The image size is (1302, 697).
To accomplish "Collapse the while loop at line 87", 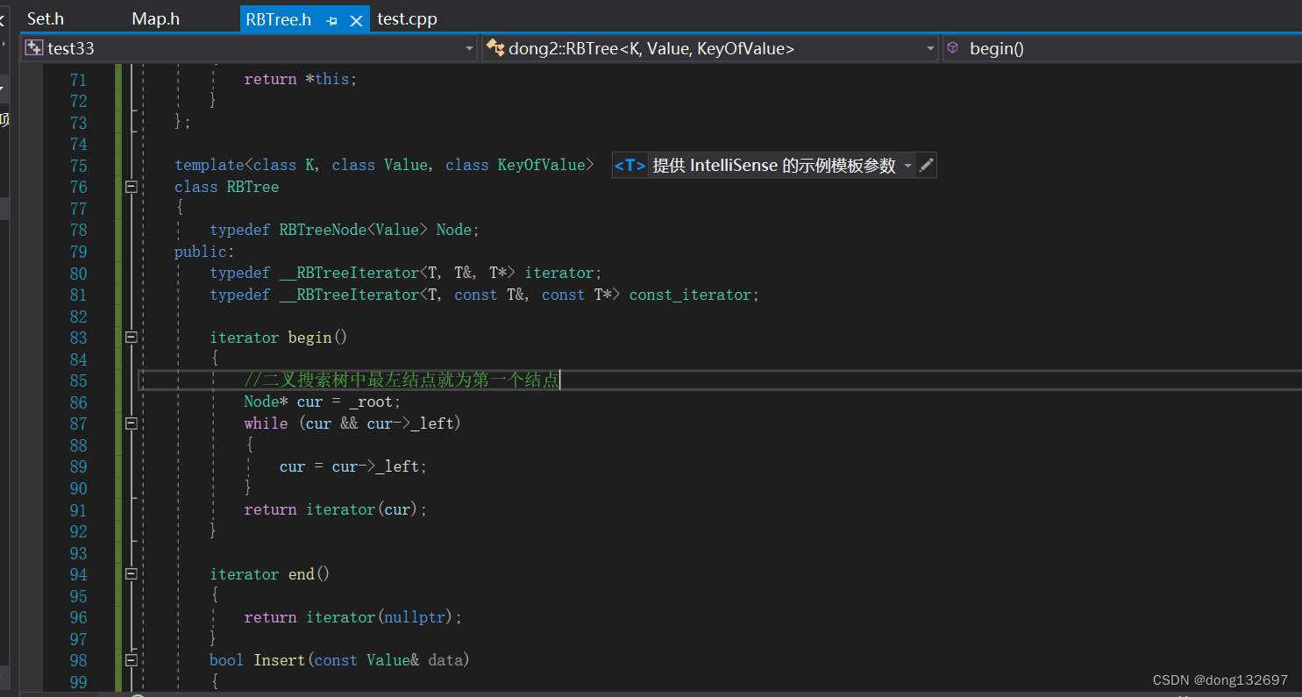I will pyautogui.click(x=132, y=423).
